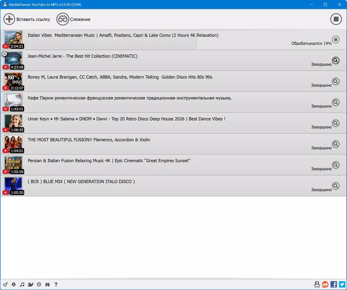
Task: Open settings via the gear icon
Action: pyautogui.click(x=14, y=284)
